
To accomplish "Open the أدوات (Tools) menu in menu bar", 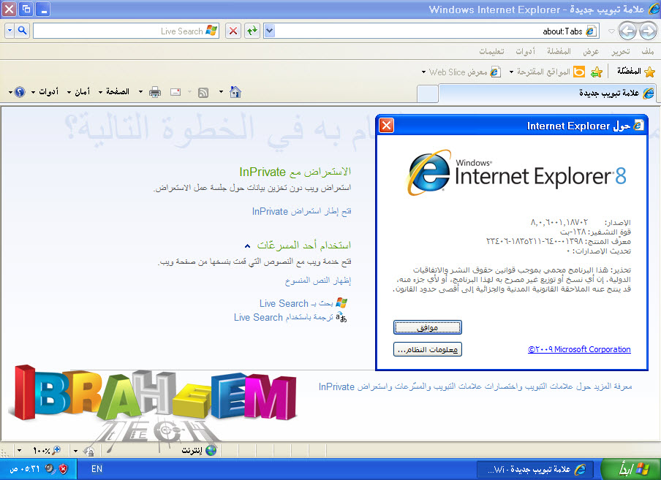I will tap(525, 51).
